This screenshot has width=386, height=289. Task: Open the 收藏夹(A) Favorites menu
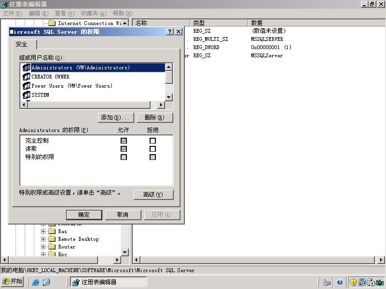click(x=94, y=13)
